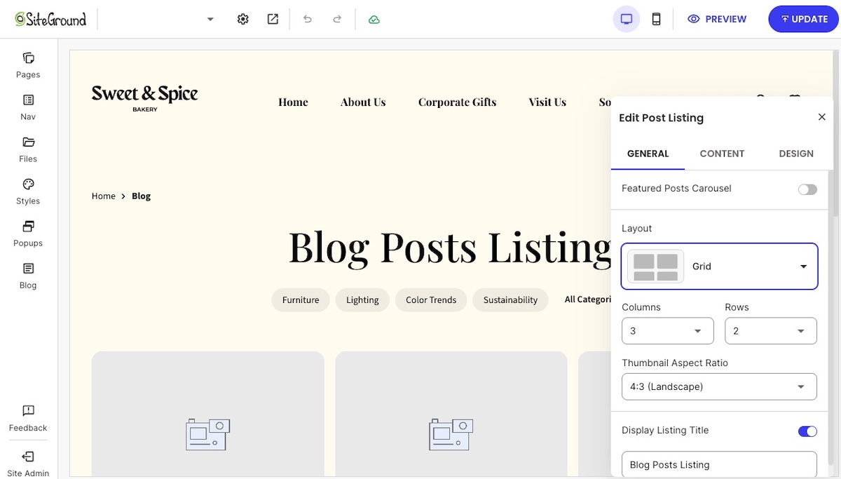The width and height of the screenshot is (841, 479).
Task: Open the Feedback icon
Action: (28, 410)
